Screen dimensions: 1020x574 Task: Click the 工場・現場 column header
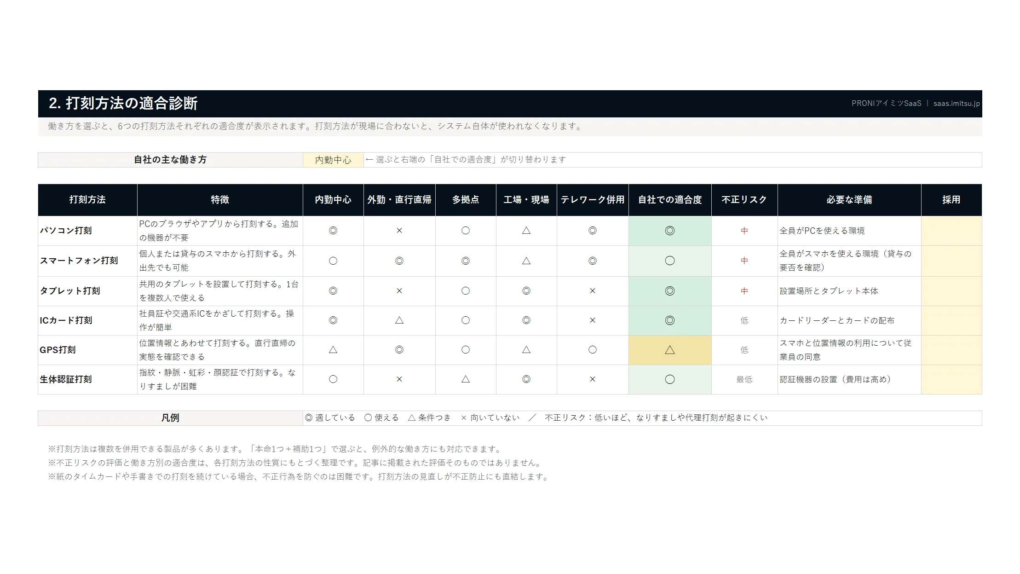526,200
